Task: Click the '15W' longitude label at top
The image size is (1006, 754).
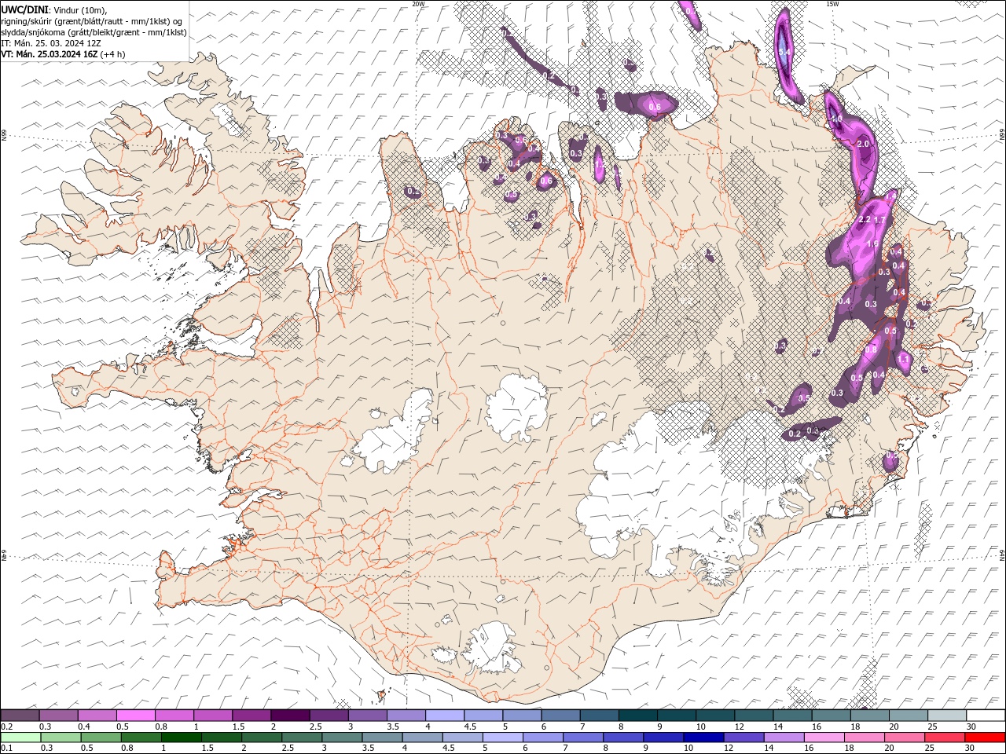Action: [832, 4]
